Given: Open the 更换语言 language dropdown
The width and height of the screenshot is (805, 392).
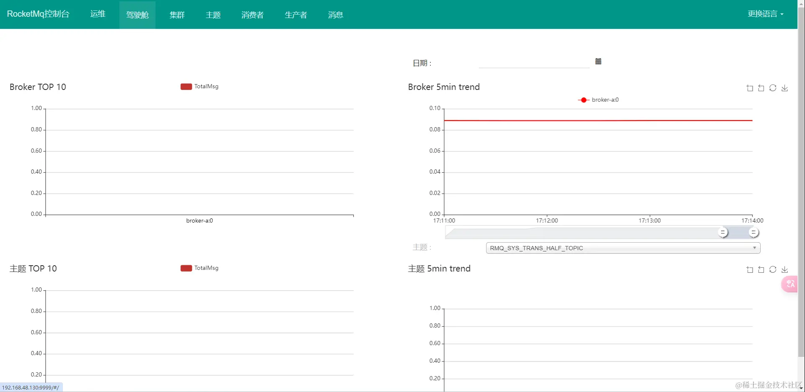Looking at the screenshot, I should (766, 14).
